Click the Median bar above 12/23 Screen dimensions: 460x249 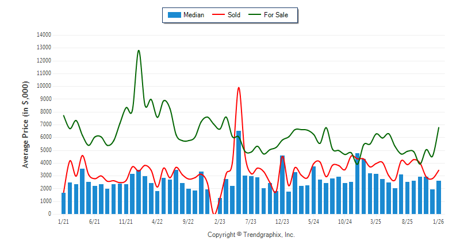point(282,184)
